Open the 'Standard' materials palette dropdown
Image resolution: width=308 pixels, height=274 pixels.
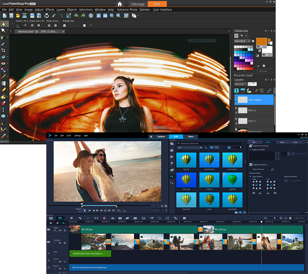tap(242, 41)
